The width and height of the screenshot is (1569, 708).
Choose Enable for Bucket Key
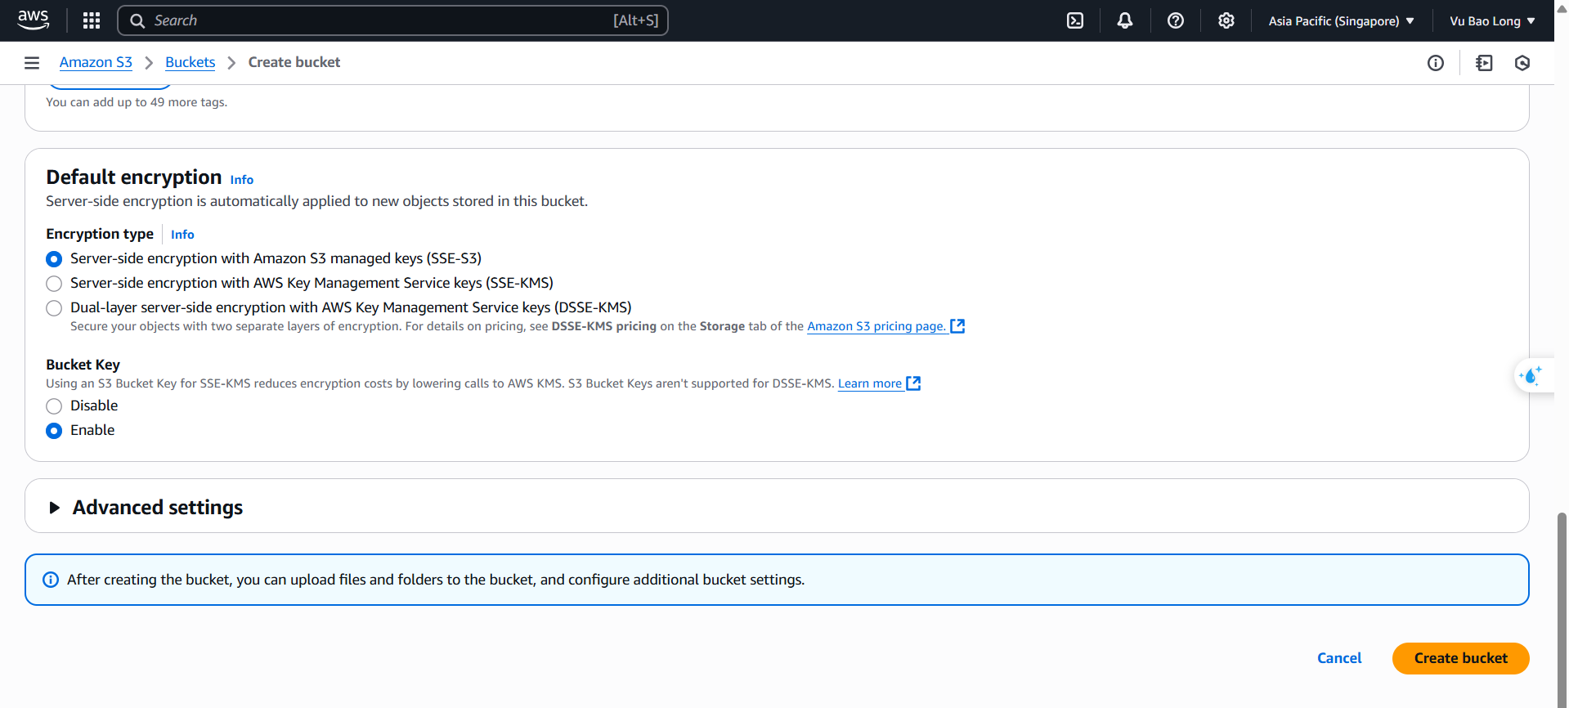tap(54, 431)
